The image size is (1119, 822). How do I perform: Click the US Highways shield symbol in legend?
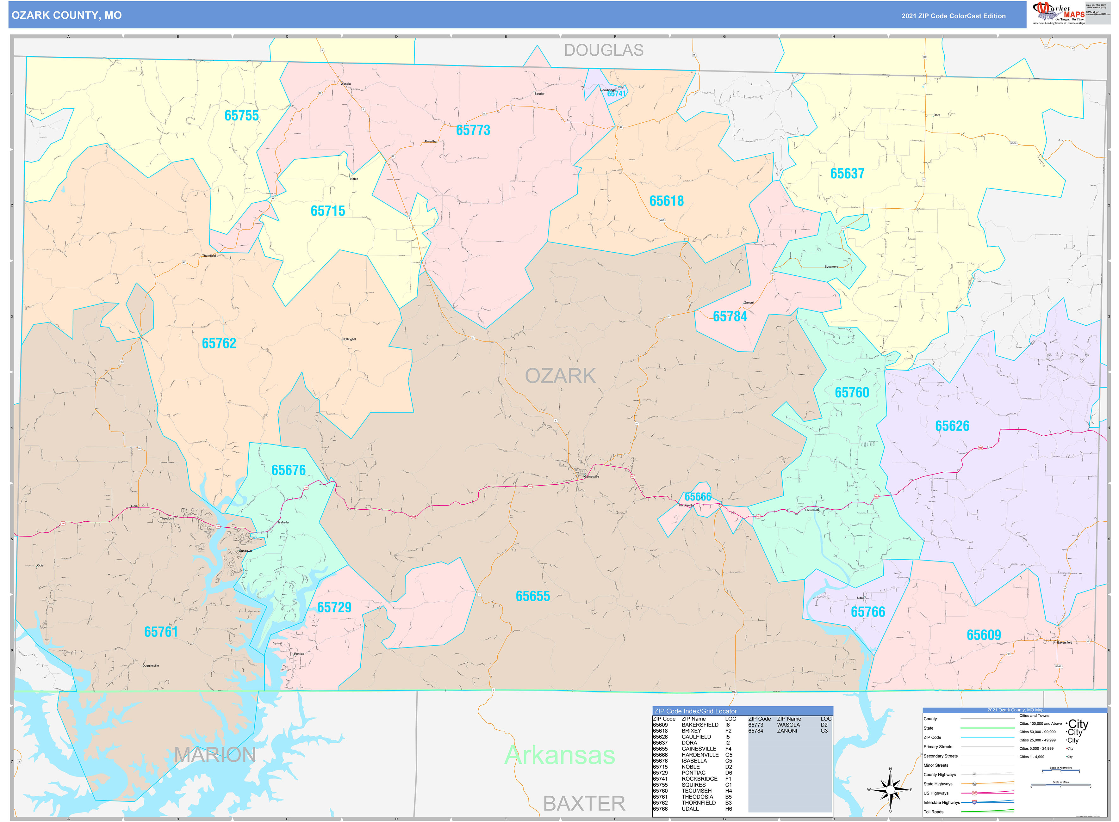(x=974, y=793)
